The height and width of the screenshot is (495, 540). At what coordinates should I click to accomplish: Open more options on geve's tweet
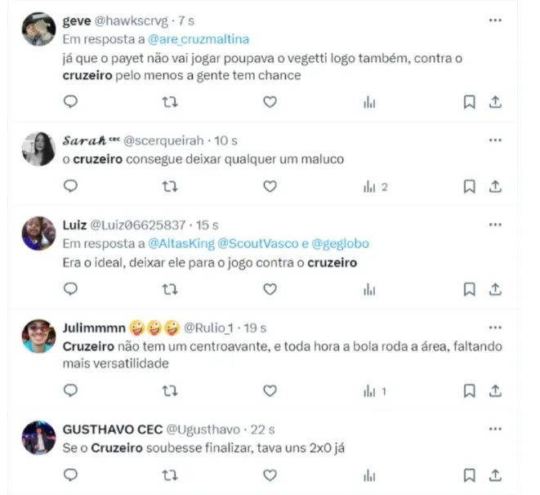click(495, 20)
